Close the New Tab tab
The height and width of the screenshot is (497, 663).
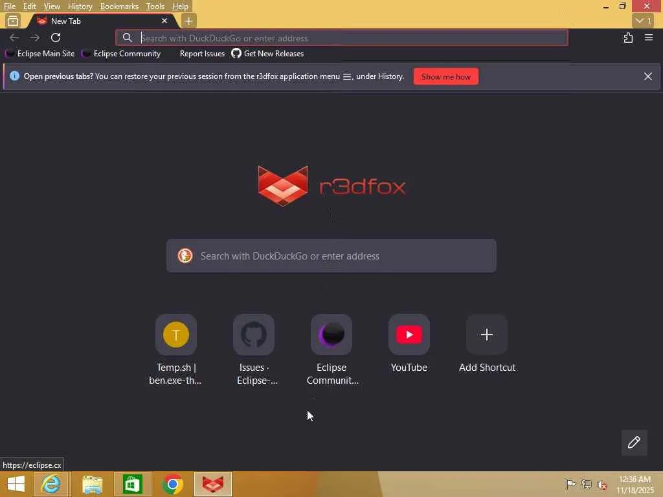coord(164,21)
